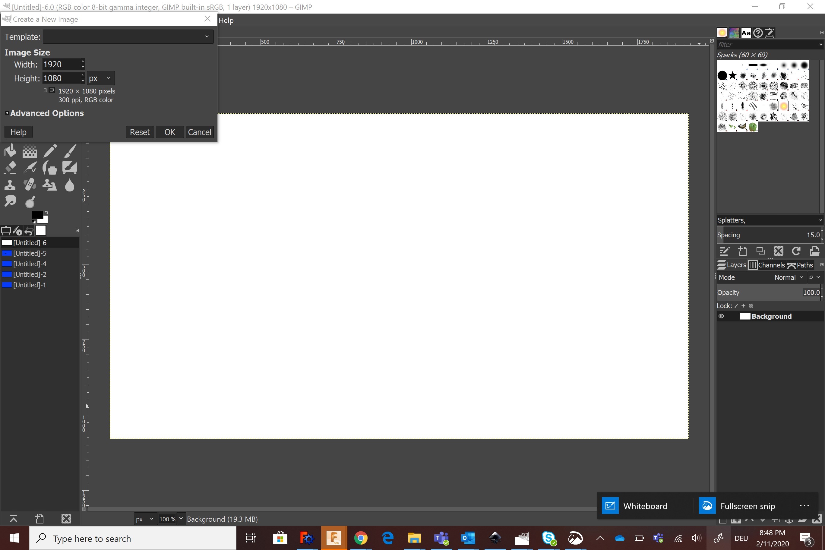Select the Clone stamp tool
This screenshot has height=550, width=825.
click(10, 185)
